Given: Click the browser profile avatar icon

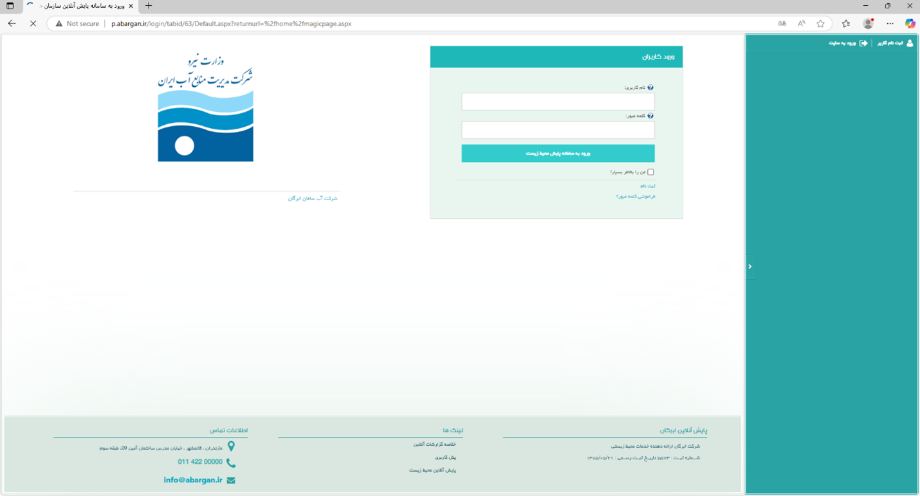Looking at the screenshot, I should pos(868,24).
